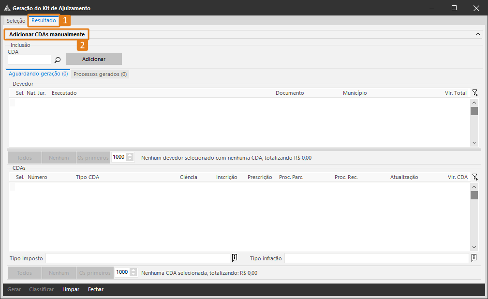Switch to the Seleção tab
Viewport: 488px width, 299px height.
(x=16, y=21)
